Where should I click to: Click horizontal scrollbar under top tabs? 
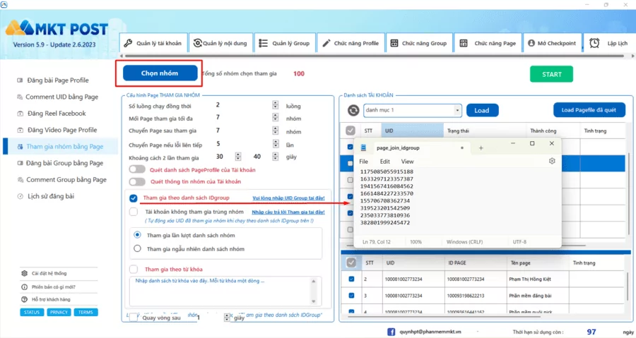pos(374,56)
